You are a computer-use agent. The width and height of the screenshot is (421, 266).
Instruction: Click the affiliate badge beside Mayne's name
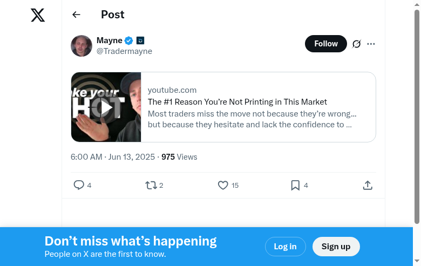(x=140, y=40)
